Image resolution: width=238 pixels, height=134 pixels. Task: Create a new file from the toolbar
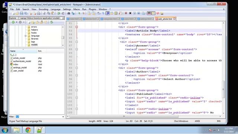[13, 13]
